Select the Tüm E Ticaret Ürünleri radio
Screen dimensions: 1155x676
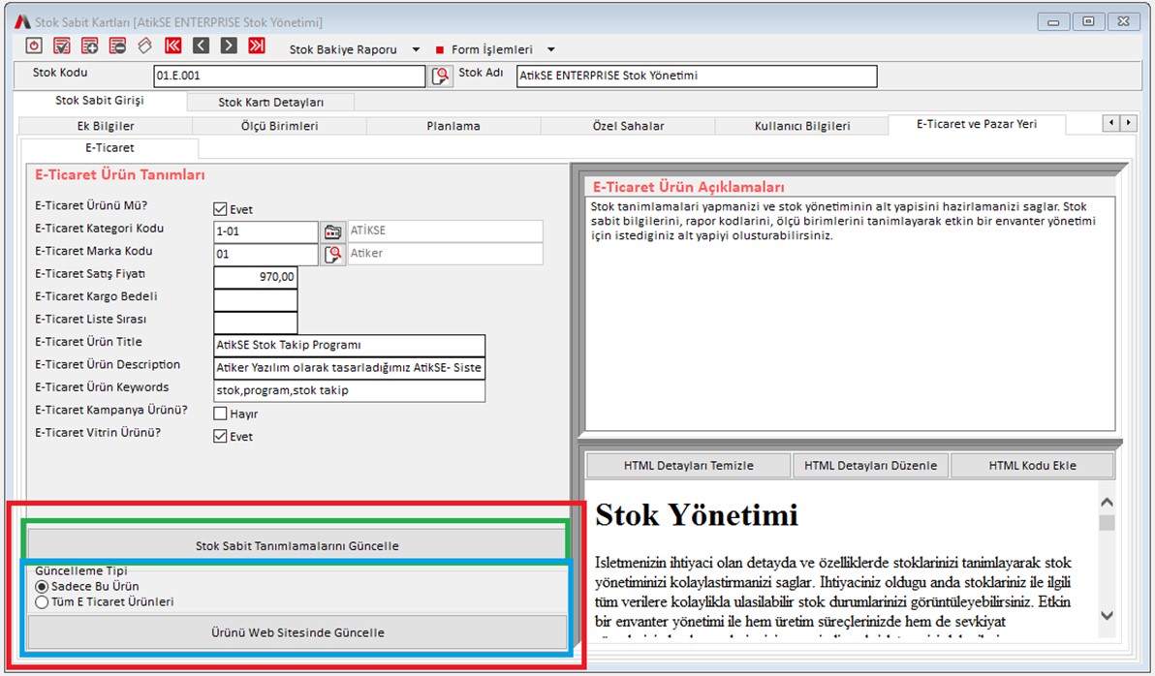(42, 602)
